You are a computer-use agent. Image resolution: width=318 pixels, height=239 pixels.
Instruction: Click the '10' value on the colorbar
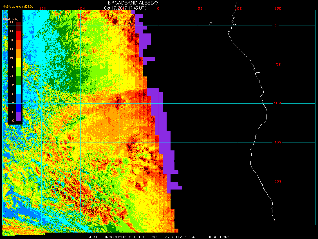[12, 112]
